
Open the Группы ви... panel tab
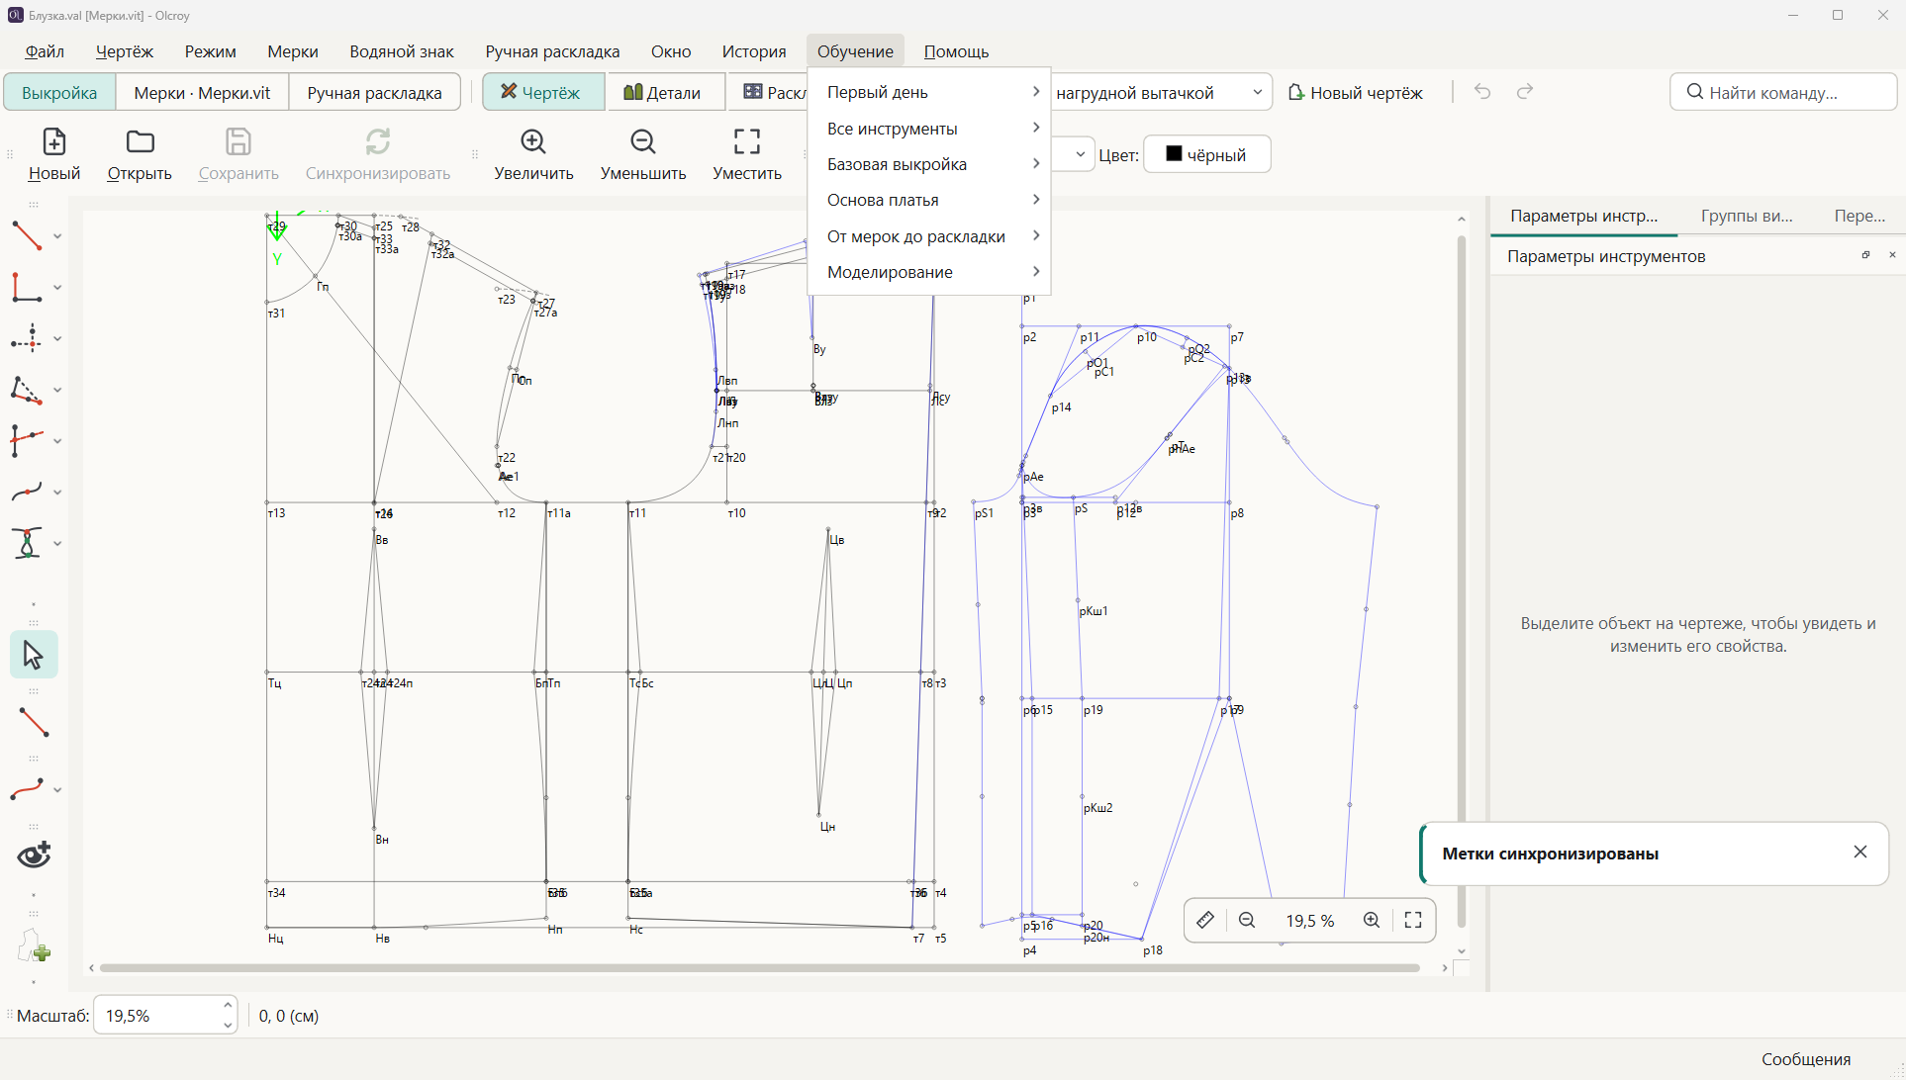tap(1747, 216)
